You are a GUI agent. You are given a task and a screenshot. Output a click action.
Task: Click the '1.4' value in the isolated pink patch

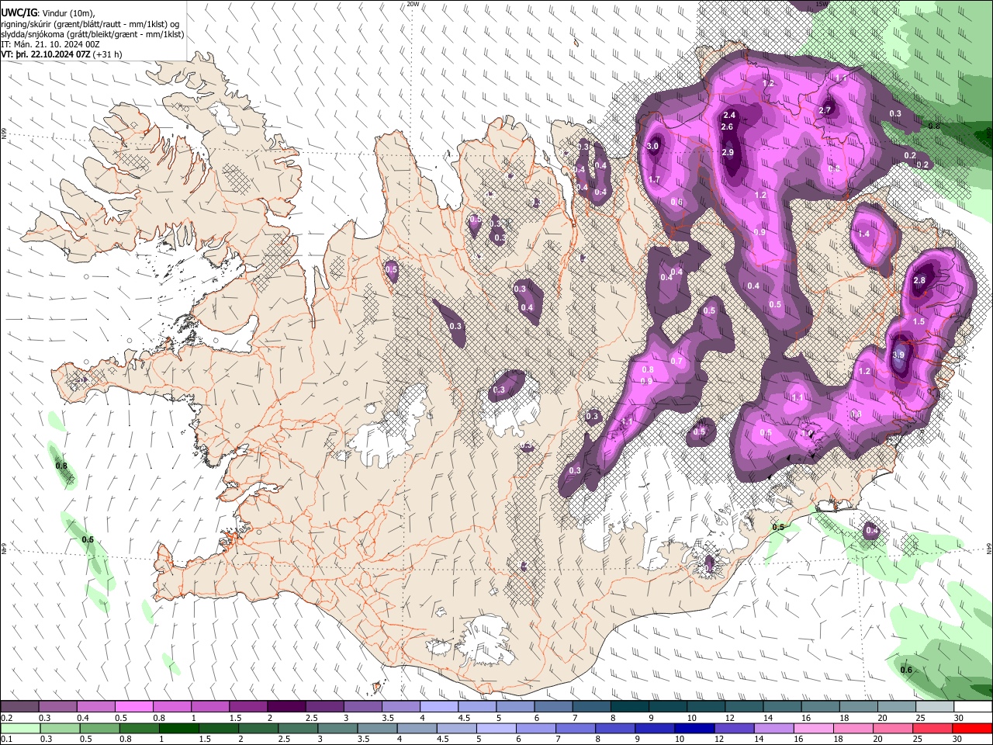(864, 234)
